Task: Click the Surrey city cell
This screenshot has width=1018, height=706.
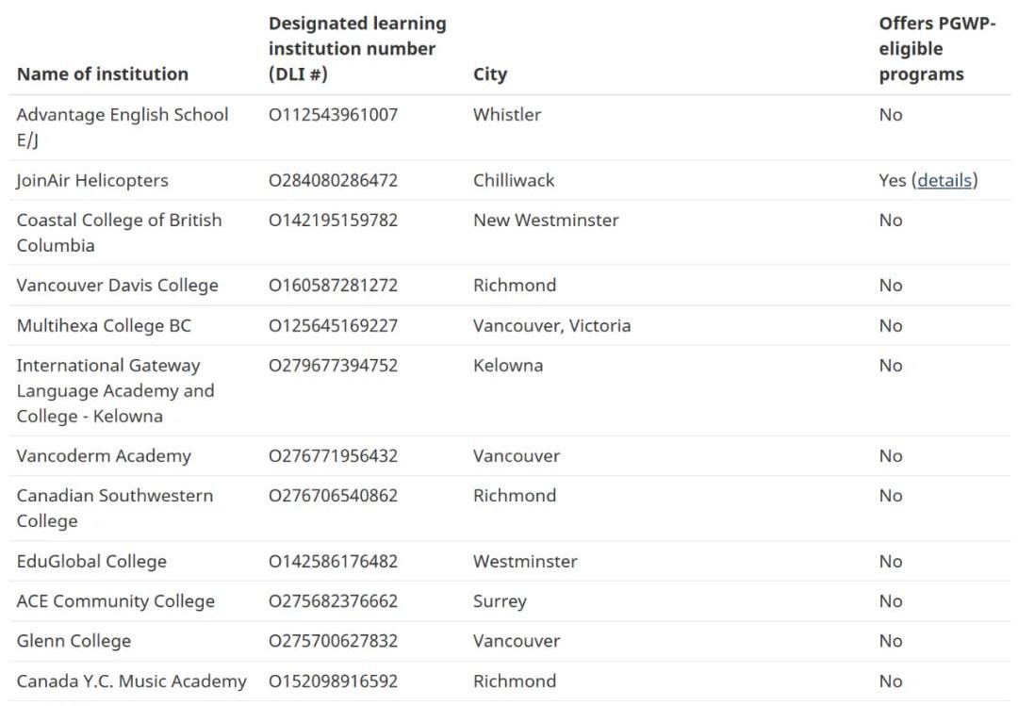Action: point(500,600)
